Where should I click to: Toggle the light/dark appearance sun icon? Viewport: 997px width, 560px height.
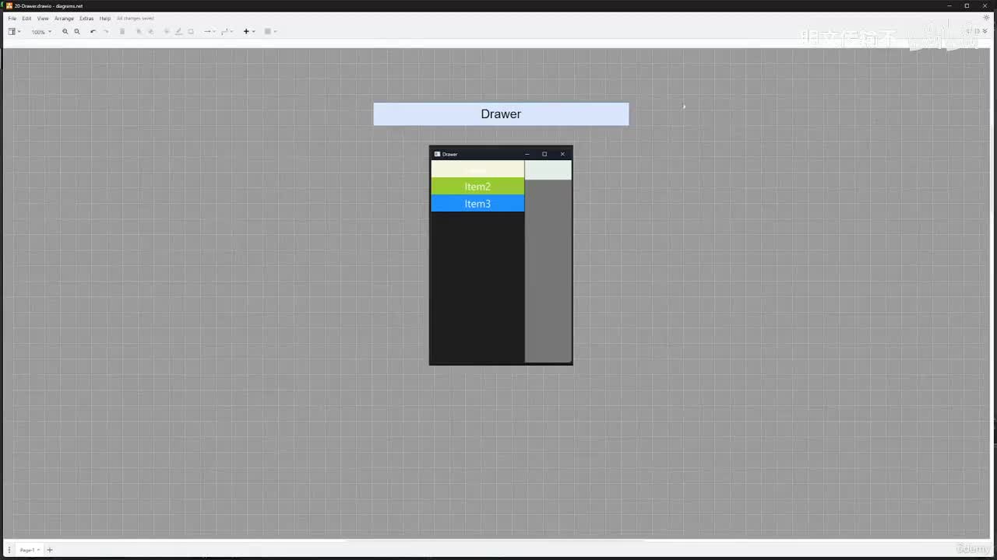[987, 19]
